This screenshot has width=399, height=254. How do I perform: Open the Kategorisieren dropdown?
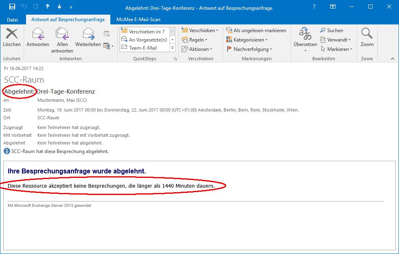(247, 40)
